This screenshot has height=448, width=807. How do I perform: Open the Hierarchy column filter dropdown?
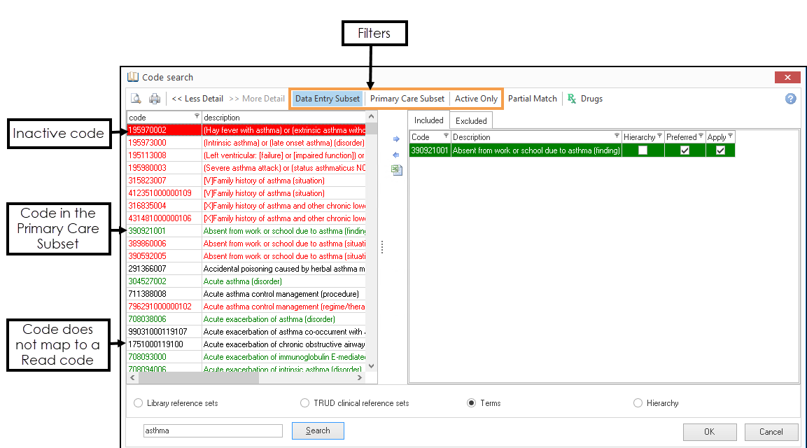click(659, 136)
